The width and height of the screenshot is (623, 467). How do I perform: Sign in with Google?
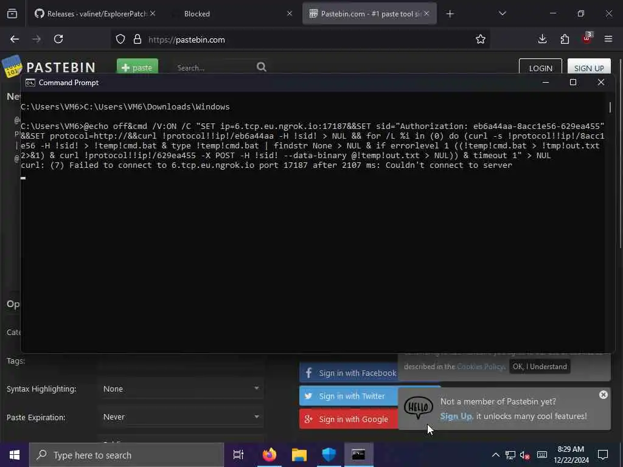coord(349,419)
